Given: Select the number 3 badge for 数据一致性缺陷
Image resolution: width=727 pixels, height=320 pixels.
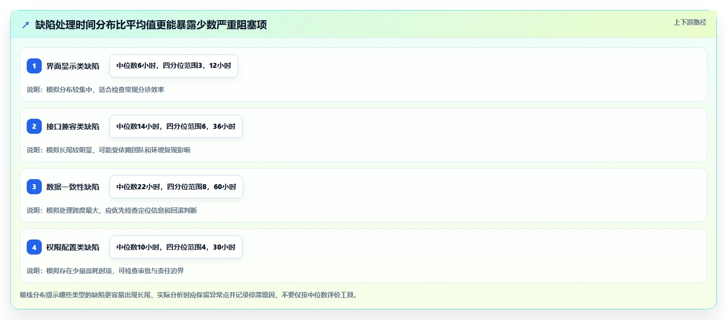Looking at the screenshot, I should click(x=34, y=187).
